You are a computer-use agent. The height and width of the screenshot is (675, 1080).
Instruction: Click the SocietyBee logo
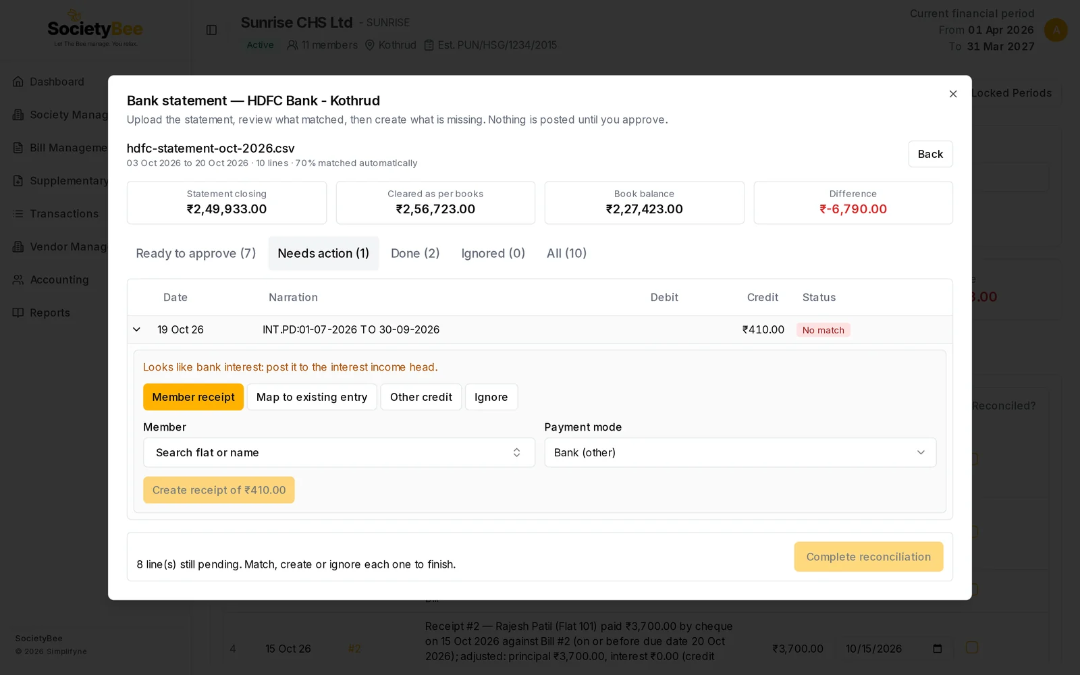[x=95, y=28]
